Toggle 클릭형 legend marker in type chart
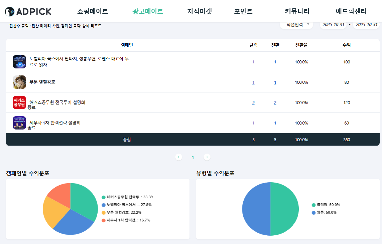This screenshot has width=382, height=244. click(x=313, y=205)
